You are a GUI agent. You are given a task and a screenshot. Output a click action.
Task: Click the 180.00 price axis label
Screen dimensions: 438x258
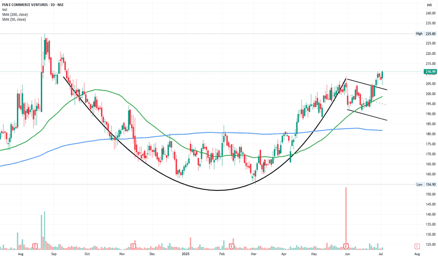tap(430, 134)
